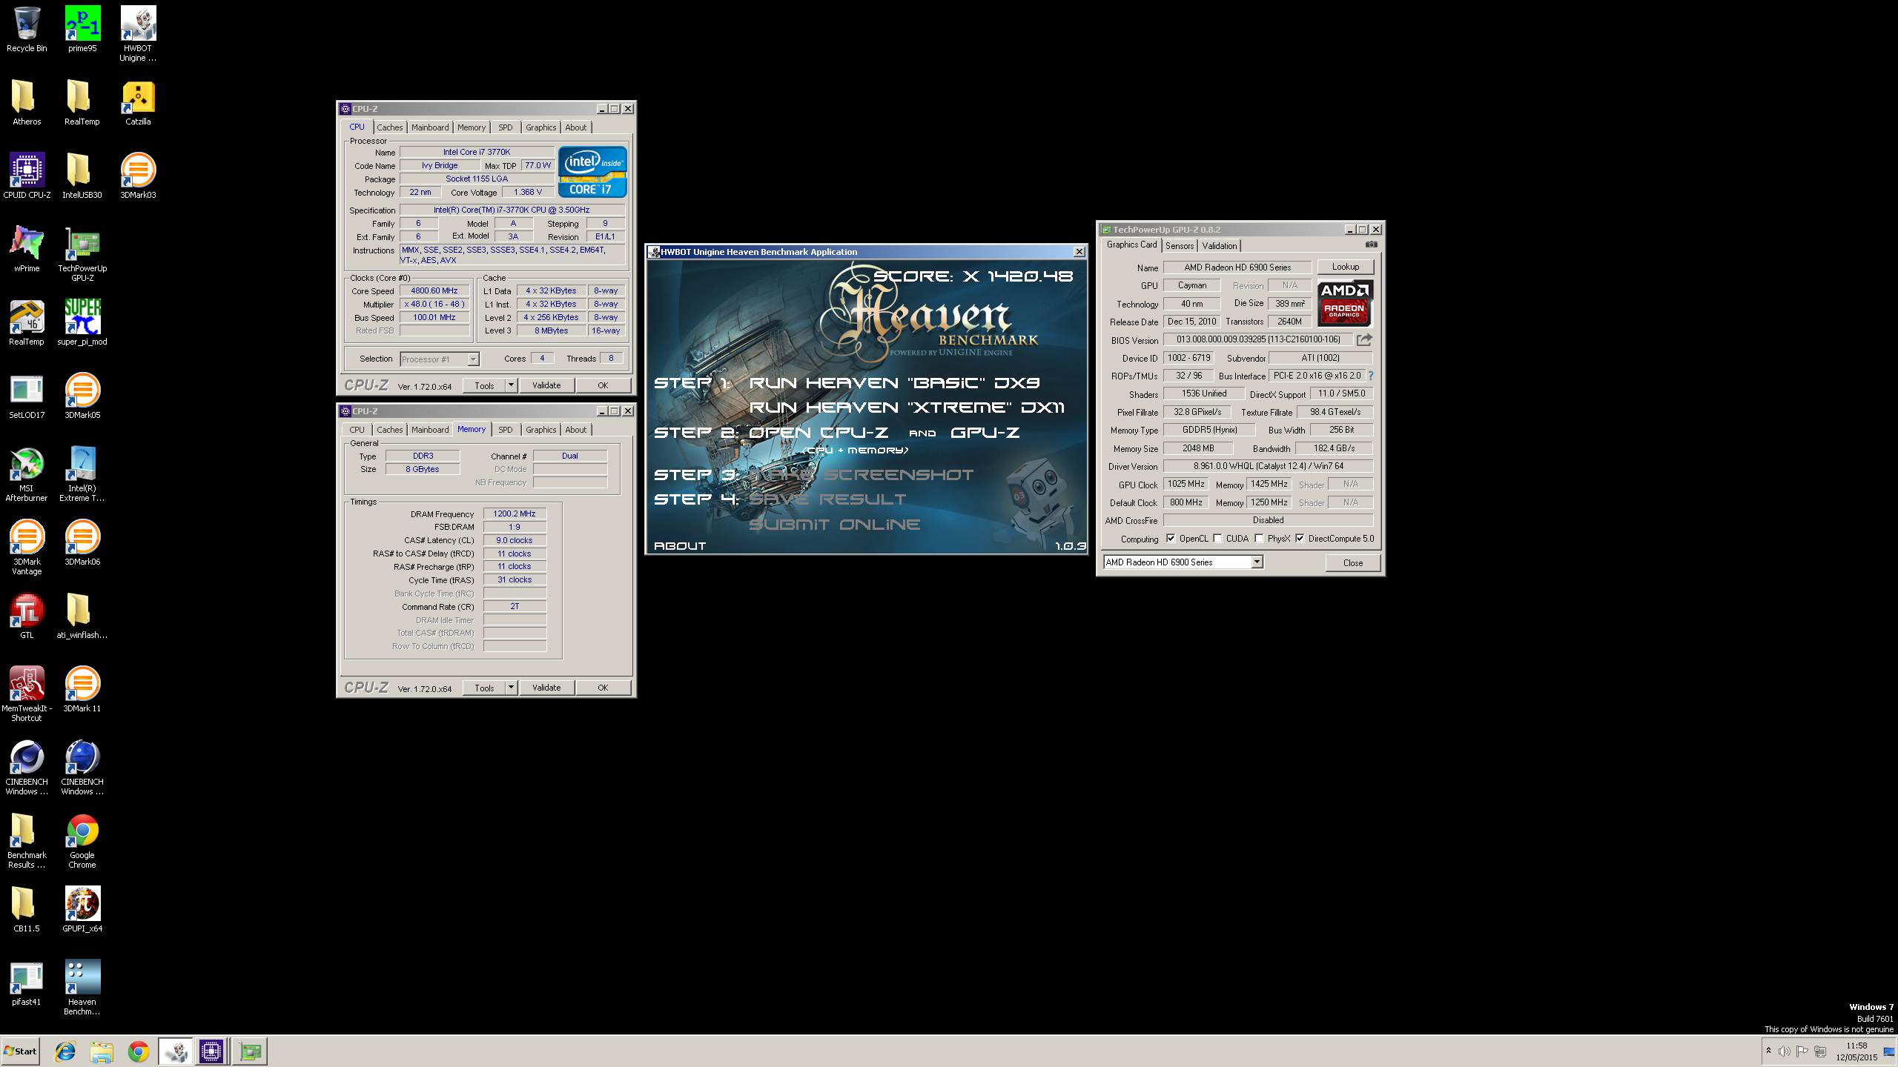Open Graphics tab in the CPU-Z window showing the Memory tab
Screen dimensions: 1898x1067
540,430
